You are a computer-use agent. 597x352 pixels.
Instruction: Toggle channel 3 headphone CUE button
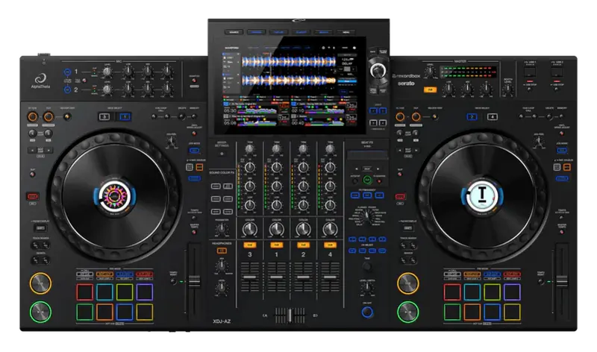250,245
